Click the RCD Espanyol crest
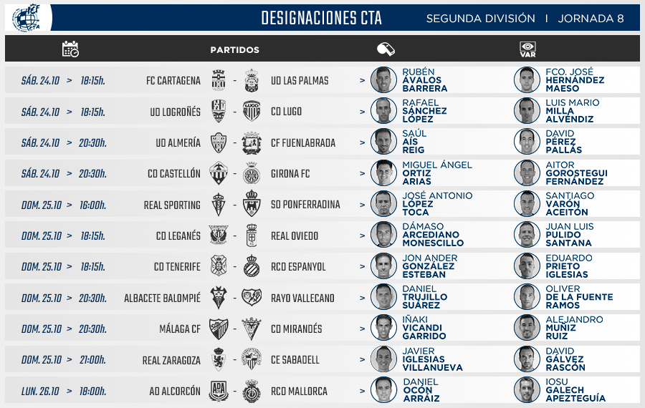 pos(252,266)
